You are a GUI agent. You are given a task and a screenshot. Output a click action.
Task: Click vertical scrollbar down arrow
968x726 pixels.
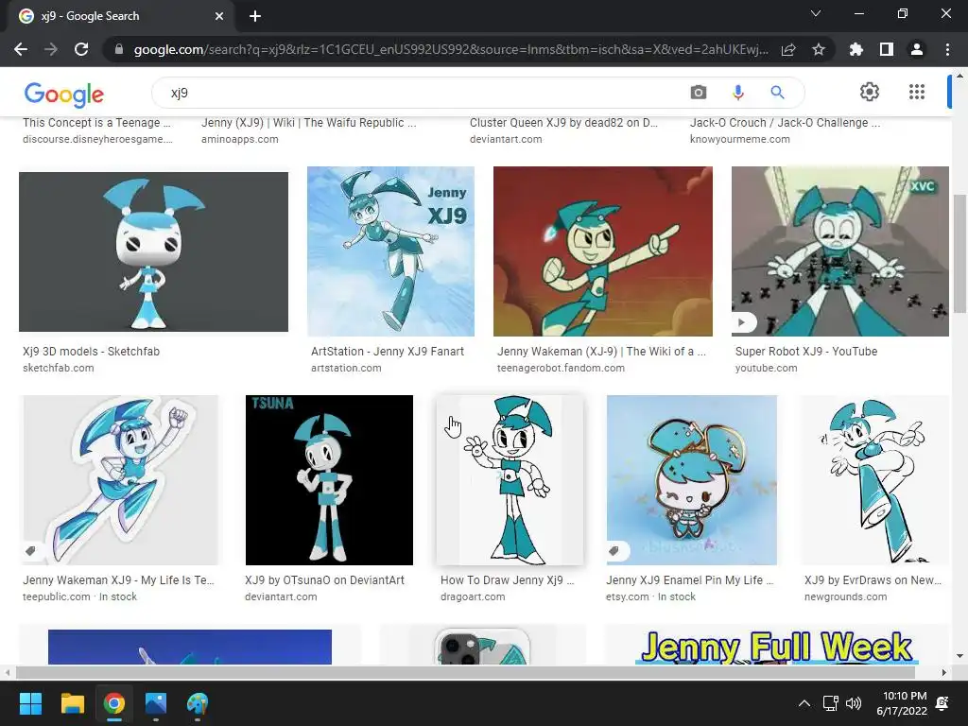(x=959, y=656)
